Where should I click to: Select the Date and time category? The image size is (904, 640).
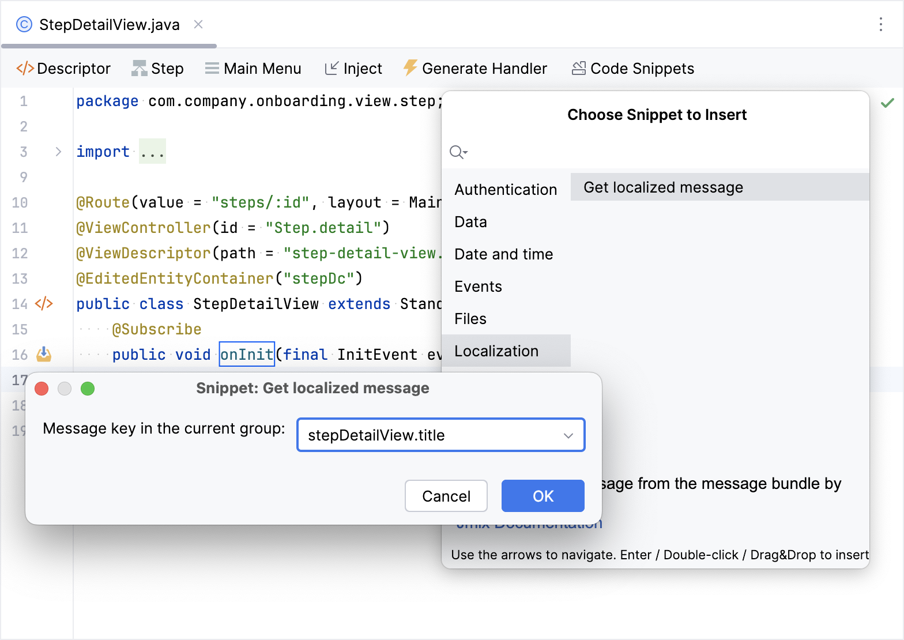(503, 254)
